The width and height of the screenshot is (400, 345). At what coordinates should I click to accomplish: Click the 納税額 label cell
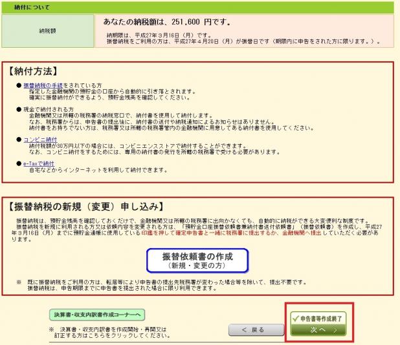tap(49, 30)
